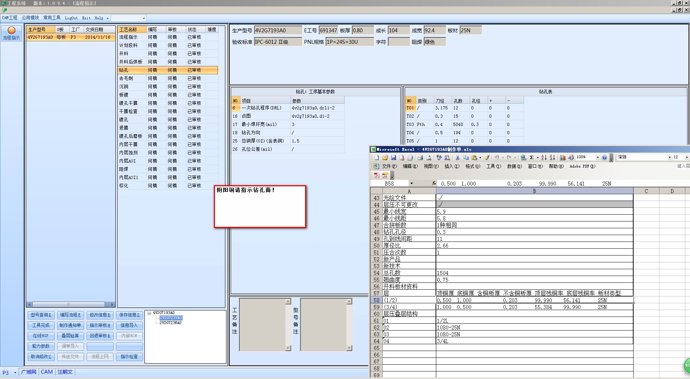This screenshot has width=690, height=379.
Task: Activate the Excel Format Painter
Action: click(x=487, y=158)
